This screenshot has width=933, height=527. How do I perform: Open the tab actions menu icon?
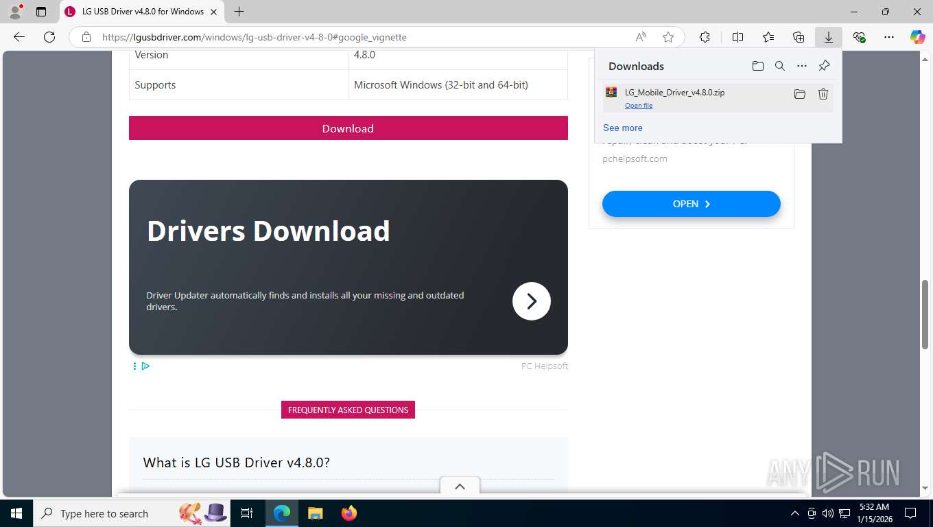[41, 12]
